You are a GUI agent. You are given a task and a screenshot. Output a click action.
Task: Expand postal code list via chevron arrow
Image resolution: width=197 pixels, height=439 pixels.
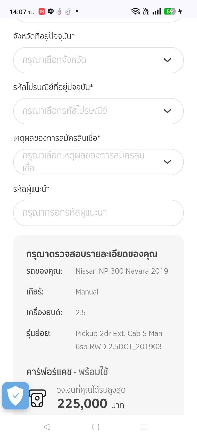(x=167, y=111)
